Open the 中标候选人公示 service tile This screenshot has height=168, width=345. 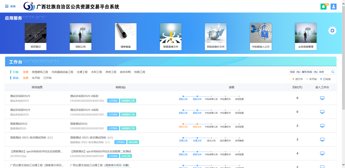[261, 36]
